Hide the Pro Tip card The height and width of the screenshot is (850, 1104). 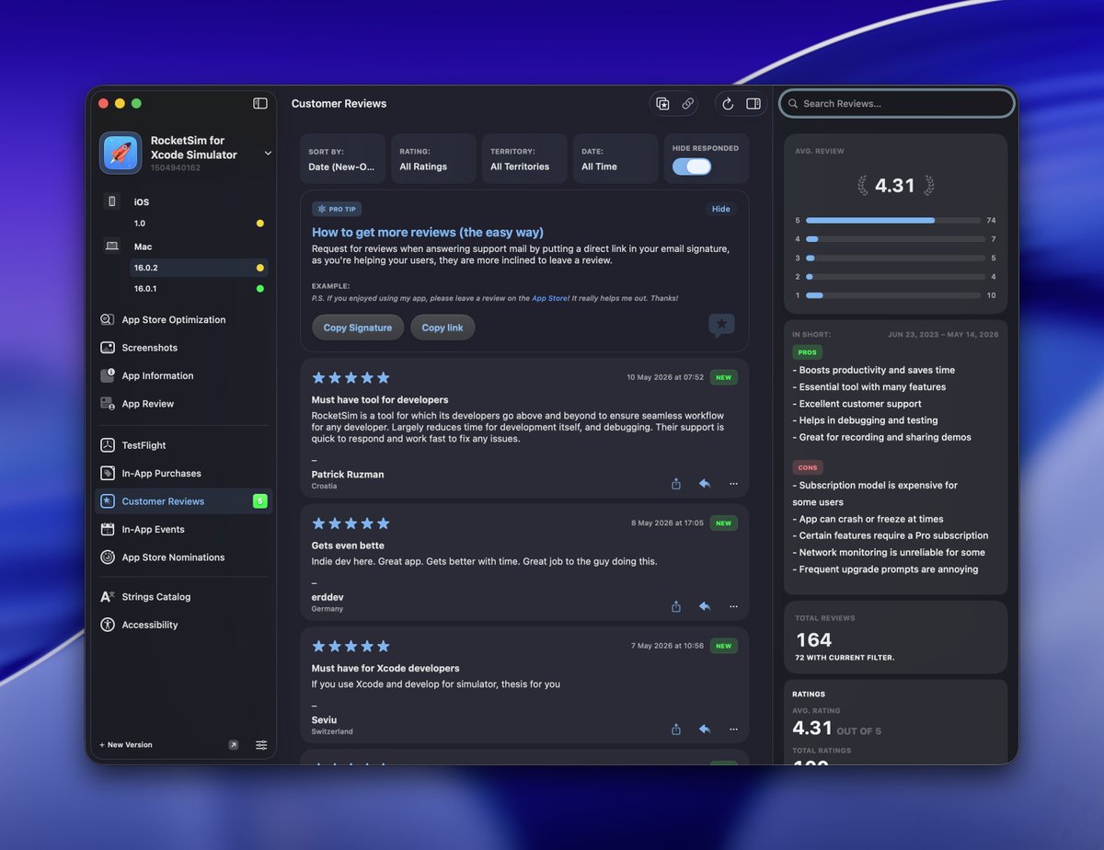click(x=721, y=209)
